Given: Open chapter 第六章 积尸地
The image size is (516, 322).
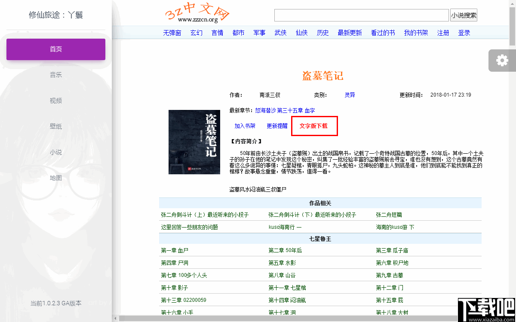Looking at the screenshot, I should tap(393, 263).
